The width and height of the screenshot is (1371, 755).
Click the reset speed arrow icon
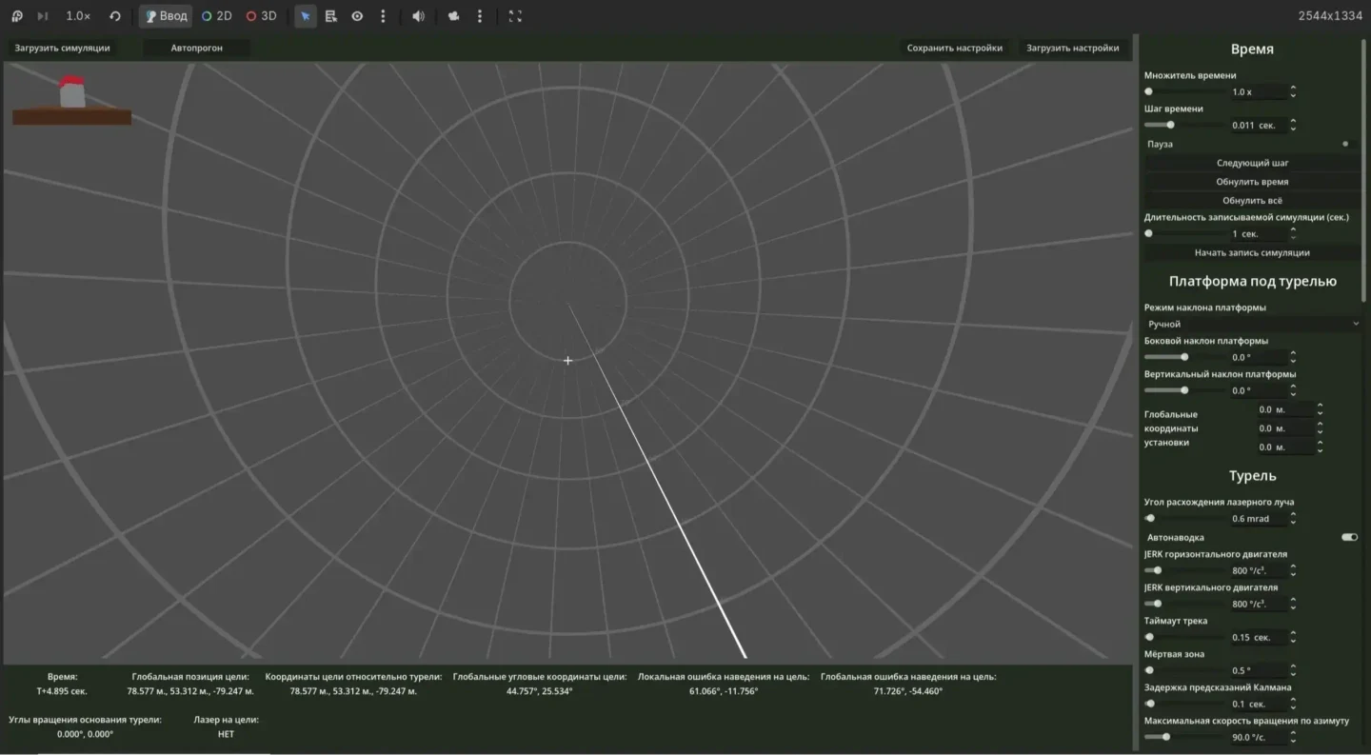pos(115,16)
